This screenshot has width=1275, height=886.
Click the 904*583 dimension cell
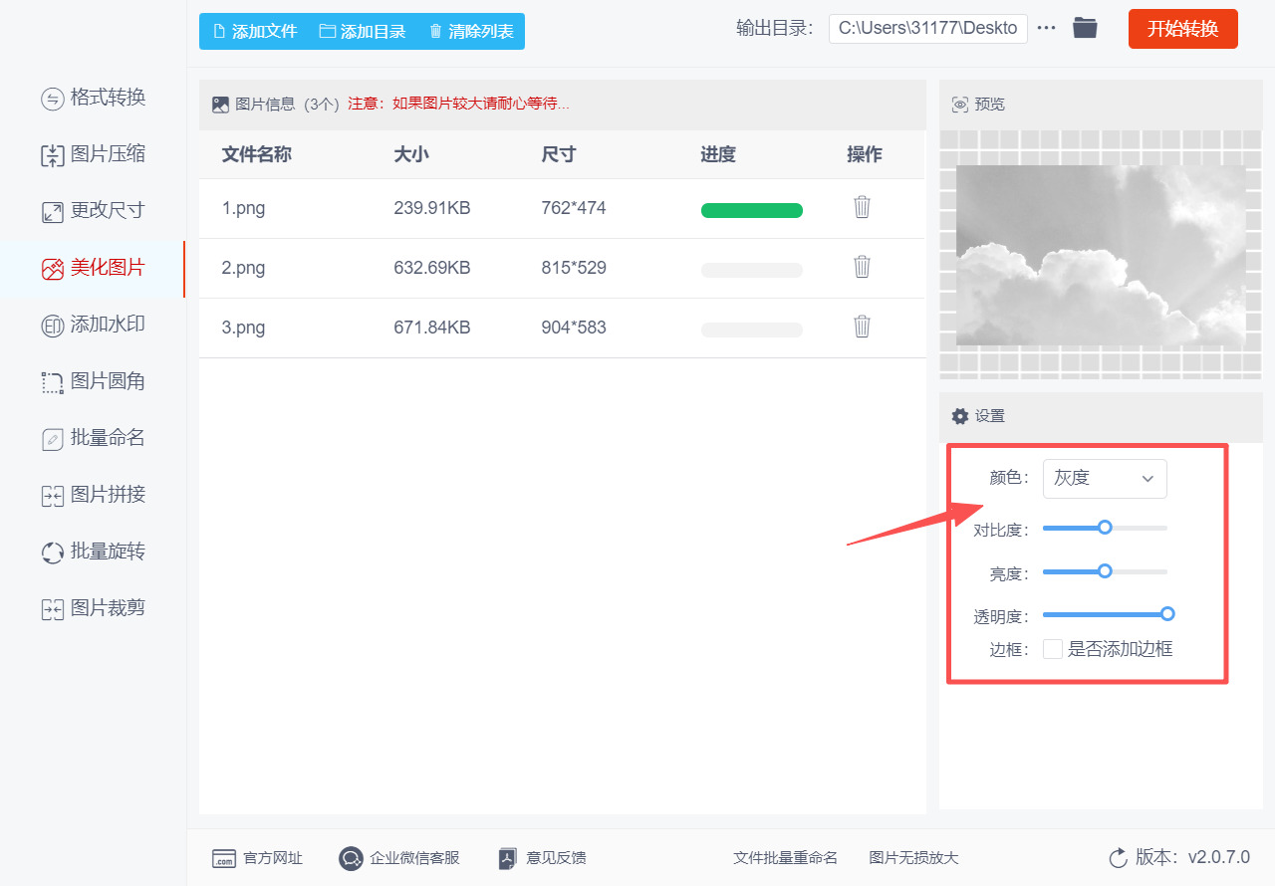coord(574,328)
